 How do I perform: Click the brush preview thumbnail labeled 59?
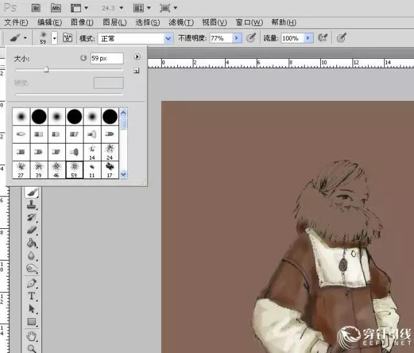[43, 38]
